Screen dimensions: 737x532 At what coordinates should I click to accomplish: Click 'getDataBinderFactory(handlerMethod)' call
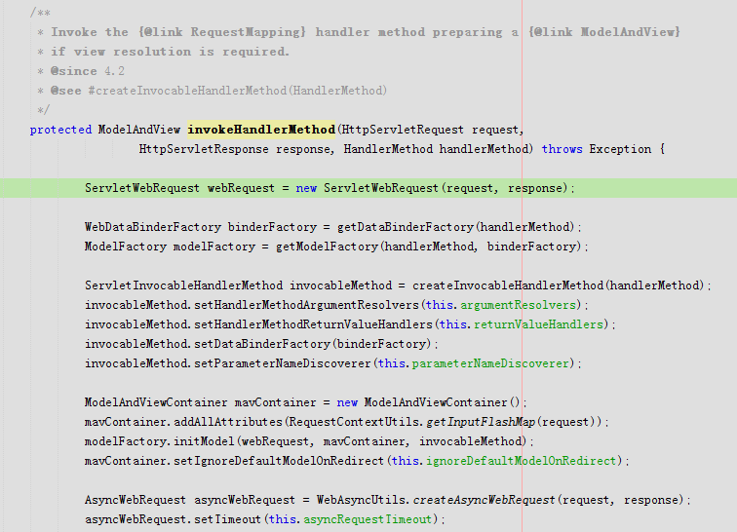(x=455, y=227)
